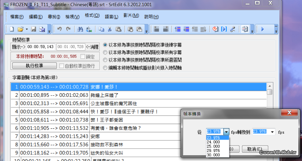The image size is (302, 161).
Task: Align subtitle text right
Action: [x=165, y=29]
